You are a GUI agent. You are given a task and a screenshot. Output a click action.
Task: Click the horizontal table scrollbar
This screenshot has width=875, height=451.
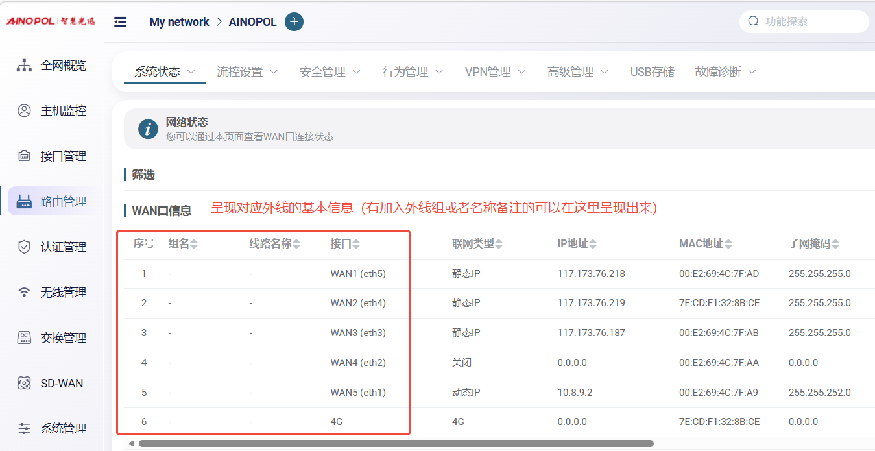coord(396,444)
